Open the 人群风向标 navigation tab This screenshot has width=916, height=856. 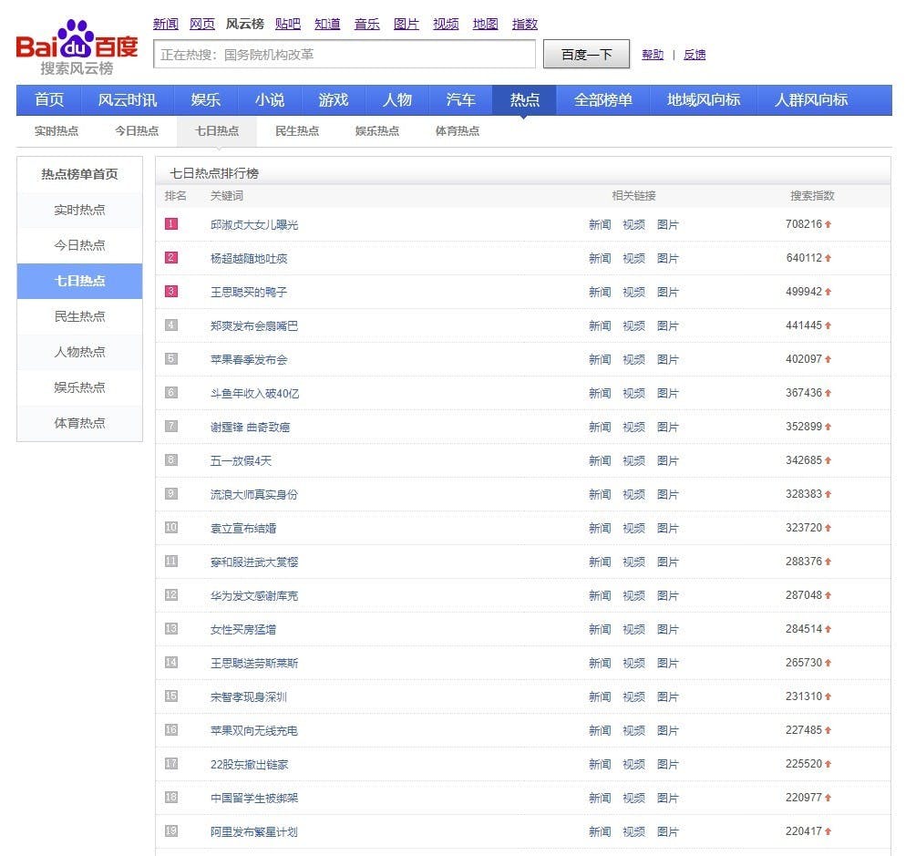tap(811, 100)
